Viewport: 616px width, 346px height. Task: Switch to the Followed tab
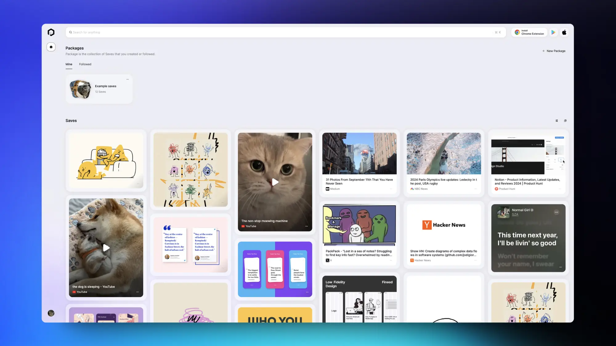tap(85, 64)
